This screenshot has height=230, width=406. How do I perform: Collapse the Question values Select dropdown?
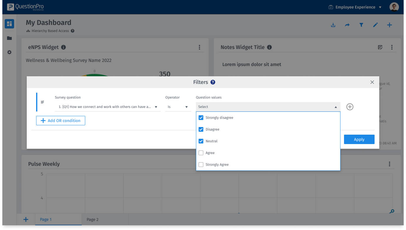[x=335, y=107]
